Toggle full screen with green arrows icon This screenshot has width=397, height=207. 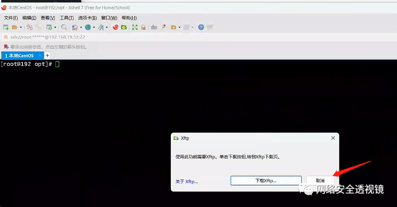point(135,27)
